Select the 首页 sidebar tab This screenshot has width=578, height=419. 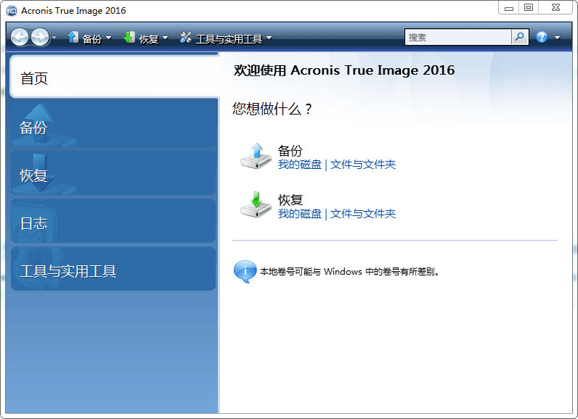[x=114, y=78]
